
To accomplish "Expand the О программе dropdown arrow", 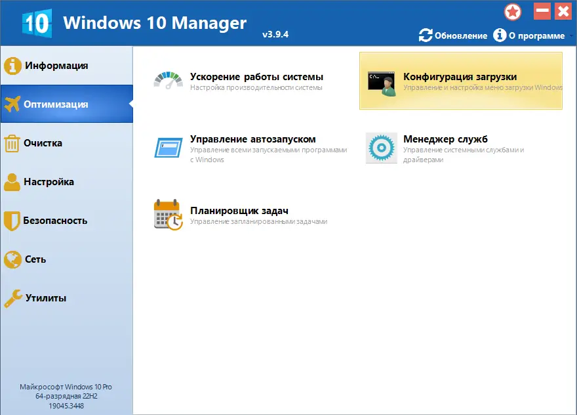I will (570, 36).
